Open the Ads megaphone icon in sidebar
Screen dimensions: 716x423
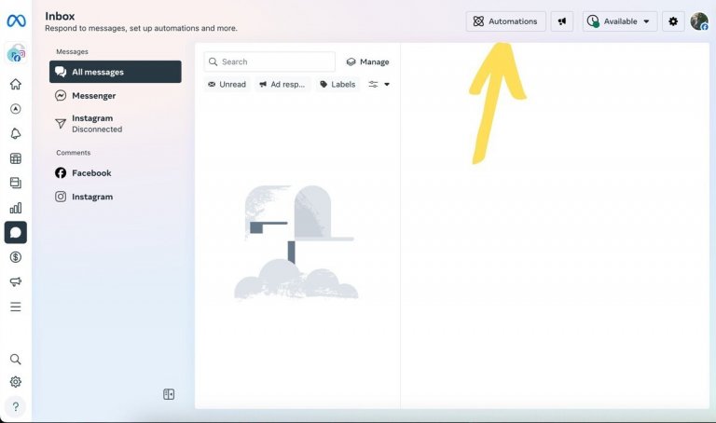16,281
